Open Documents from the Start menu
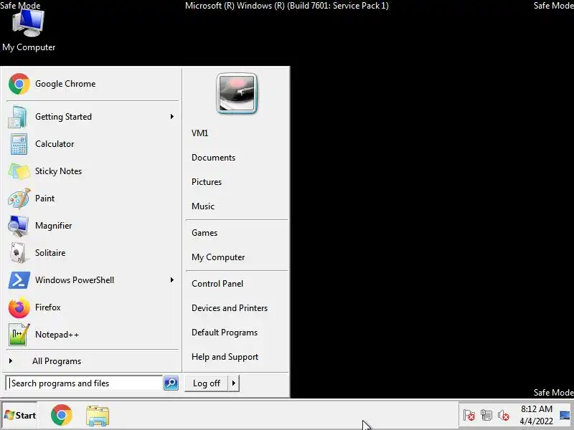The height and width of the screenshot is (430, 574). coord(213,158)
